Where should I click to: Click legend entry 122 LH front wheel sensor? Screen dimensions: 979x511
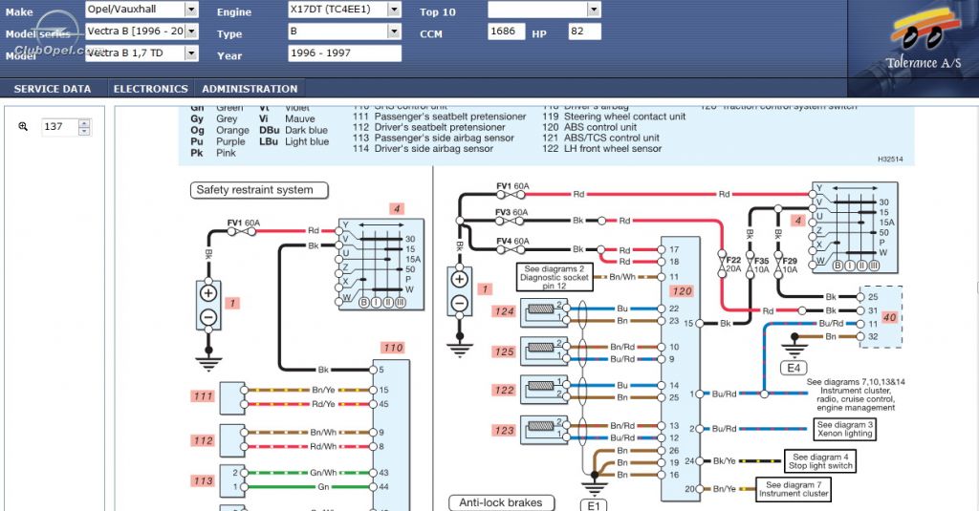[602, 148]
